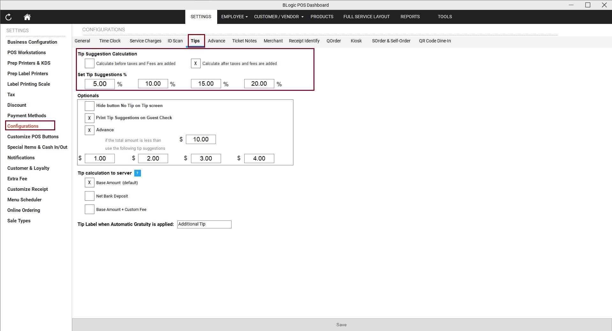The width and height of the screenshot is (612, 331).
Task: Open the REPORTS menu
Action: pyautogui.click(x=410, y=17)
